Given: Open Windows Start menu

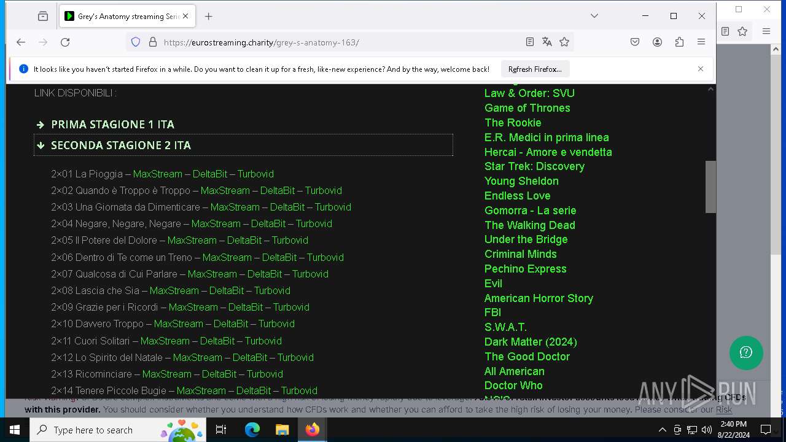Looking at the screenshot, I should click(x=15, y=430).
